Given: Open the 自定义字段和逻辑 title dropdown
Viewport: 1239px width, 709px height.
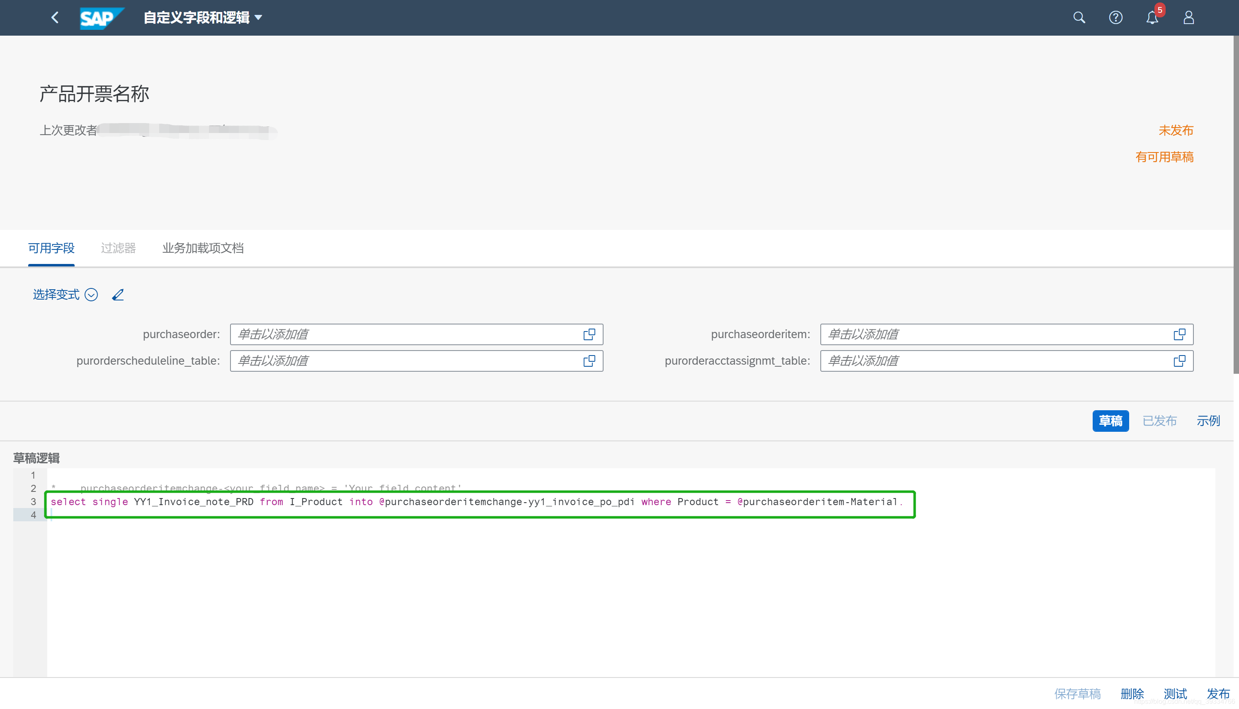Looking at the screenshot, I should point(203,18).
